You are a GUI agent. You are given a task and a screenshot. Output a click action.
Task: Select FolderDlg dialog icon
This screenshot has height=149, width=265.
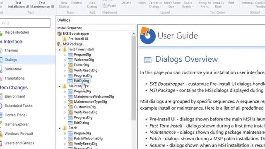click(70, 65)
